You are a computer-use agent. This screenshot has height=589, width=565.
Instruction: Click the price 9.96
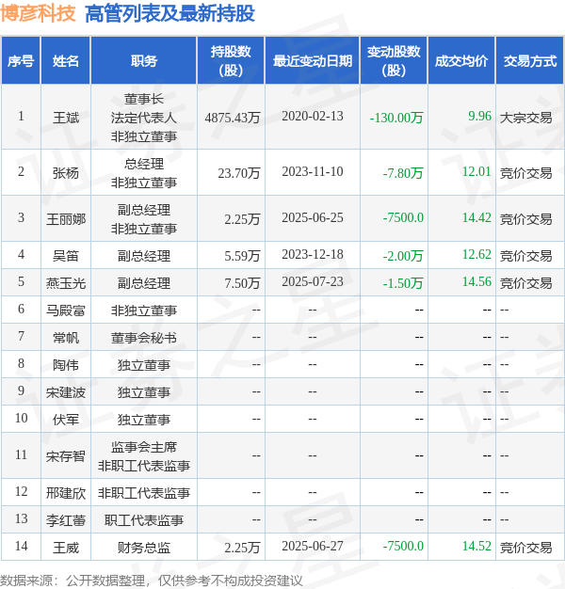479,116
